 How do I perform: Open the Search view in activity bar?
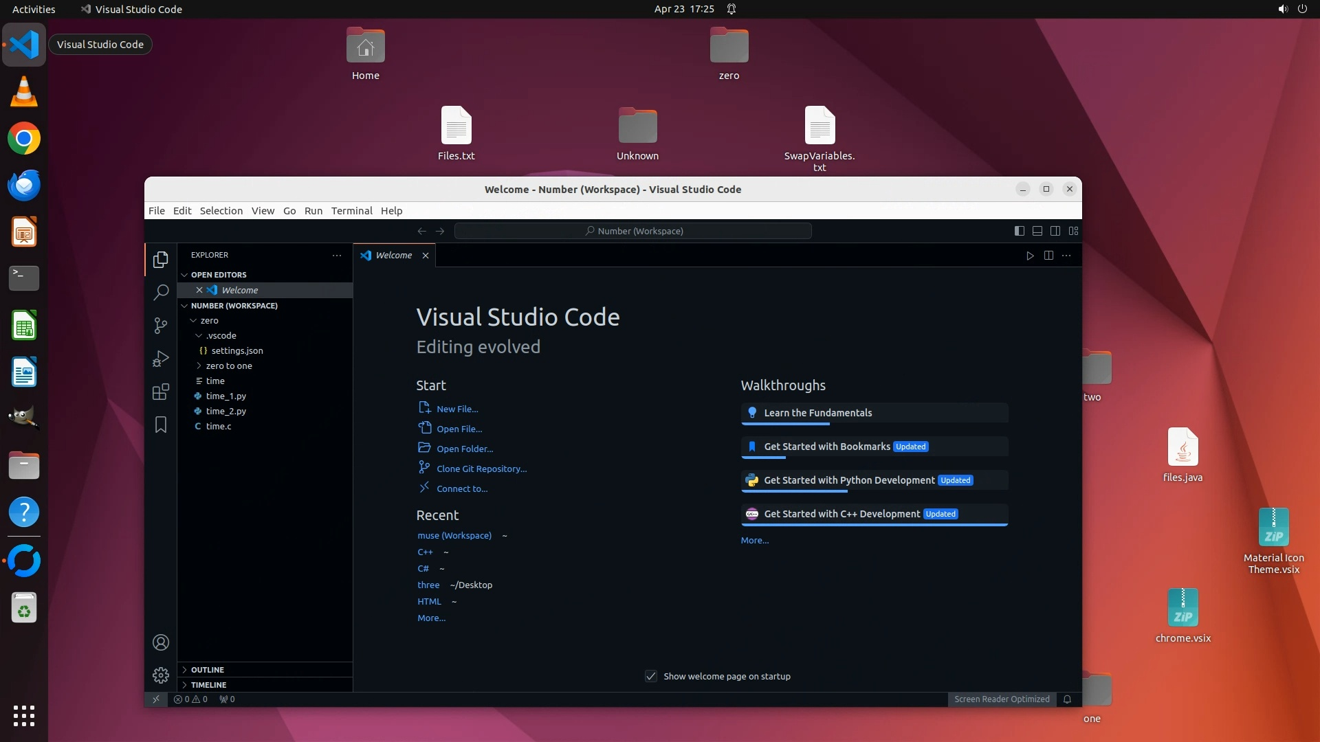(160, 293)
